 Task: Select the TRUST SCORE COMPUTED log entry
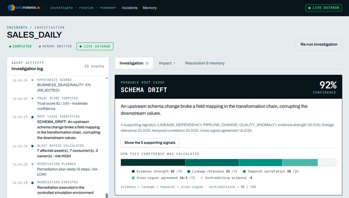pyautogui.click(x=57, y=103)
